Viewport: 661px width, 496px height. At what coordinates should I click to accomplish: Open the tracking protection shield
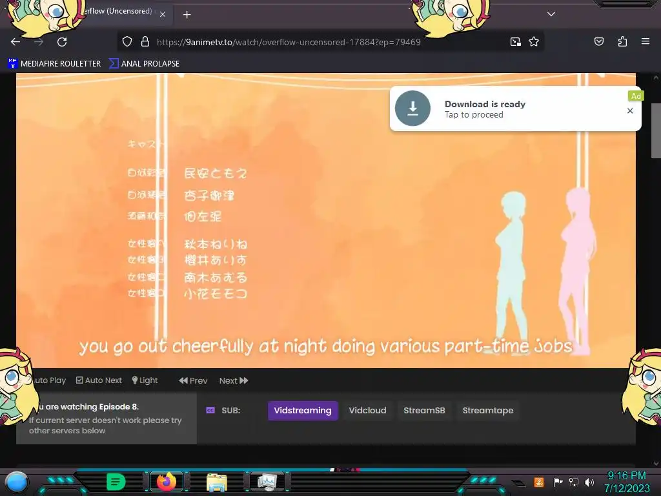click(x=127, y=42)
